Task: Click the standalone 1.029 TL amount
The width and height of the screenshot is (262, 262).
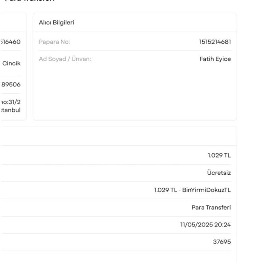Action: (219, 156)
